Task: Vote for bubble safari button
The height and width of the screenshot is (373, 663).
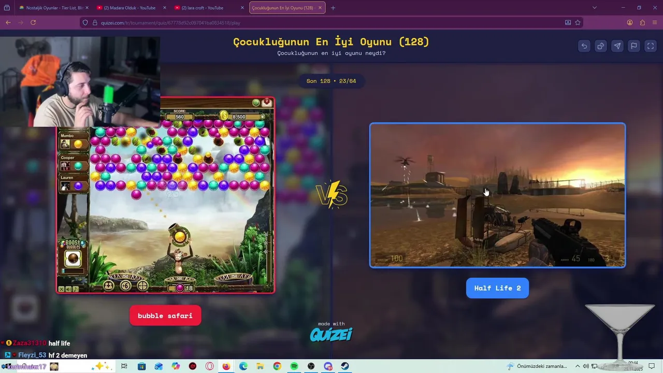Action: pos(165,315)
